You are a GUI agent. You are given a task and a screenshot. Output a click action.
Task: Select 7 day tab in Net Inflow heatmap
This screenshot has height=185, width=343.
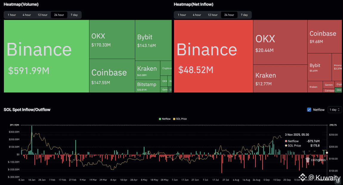(244, 15)
